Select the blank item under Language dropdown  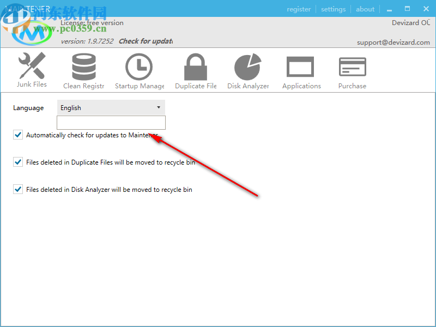(x=111, y=123)
